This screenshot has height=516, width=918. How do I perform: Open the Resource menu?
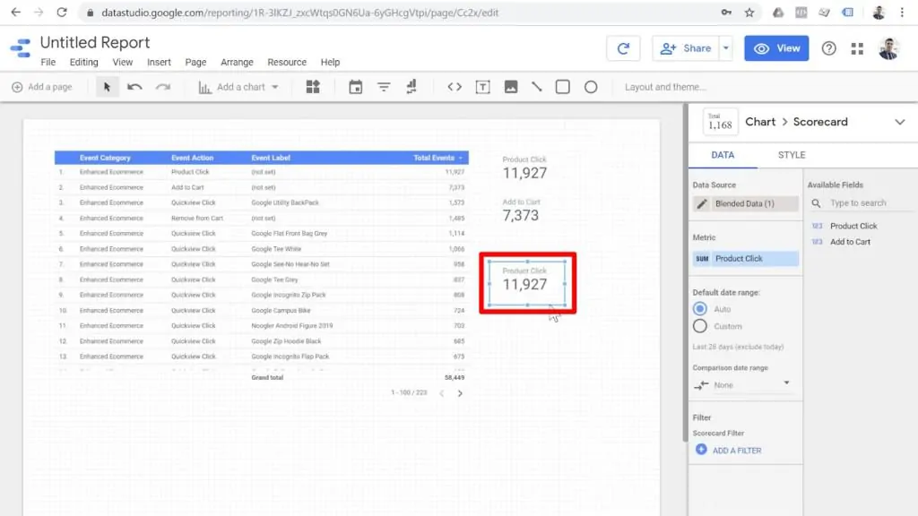(286, 62)
